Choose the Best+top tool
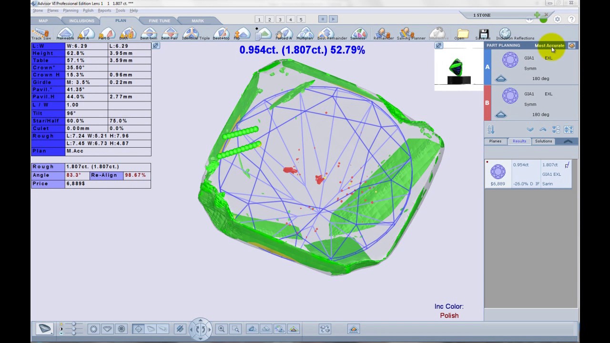The image size is (610, 343). coord(221,34)
